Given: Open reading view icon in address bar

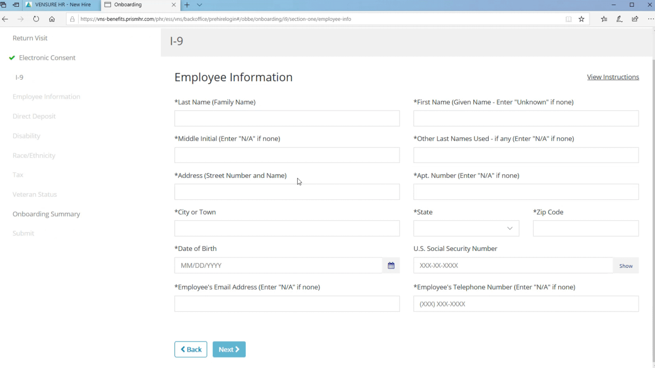Looking at the screenshot, I should tap(569, 19).
